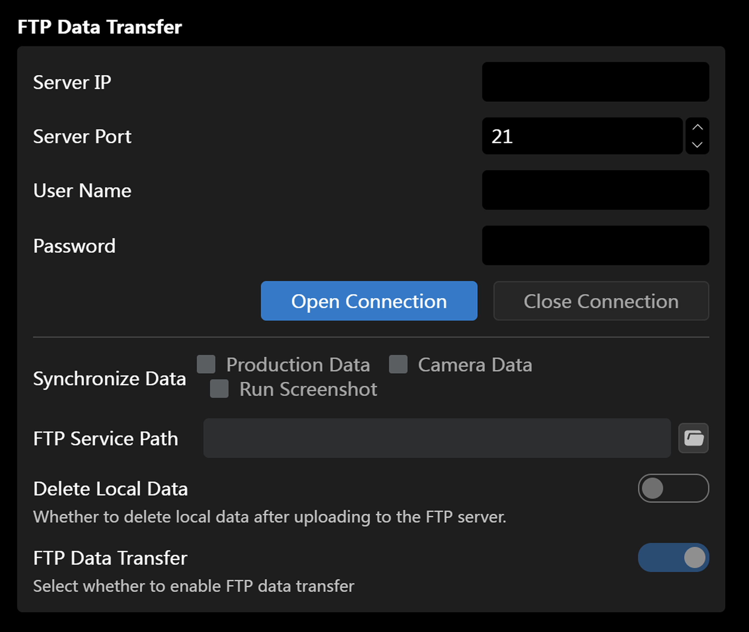Click the Camera Data label text
Screen dimensions: 749x632
click(x=475, y=365)
